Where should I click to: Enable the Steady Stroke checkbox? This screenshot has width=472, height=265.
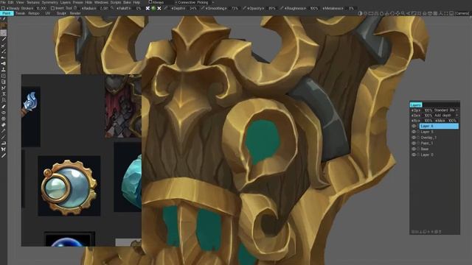click(3, 8)
